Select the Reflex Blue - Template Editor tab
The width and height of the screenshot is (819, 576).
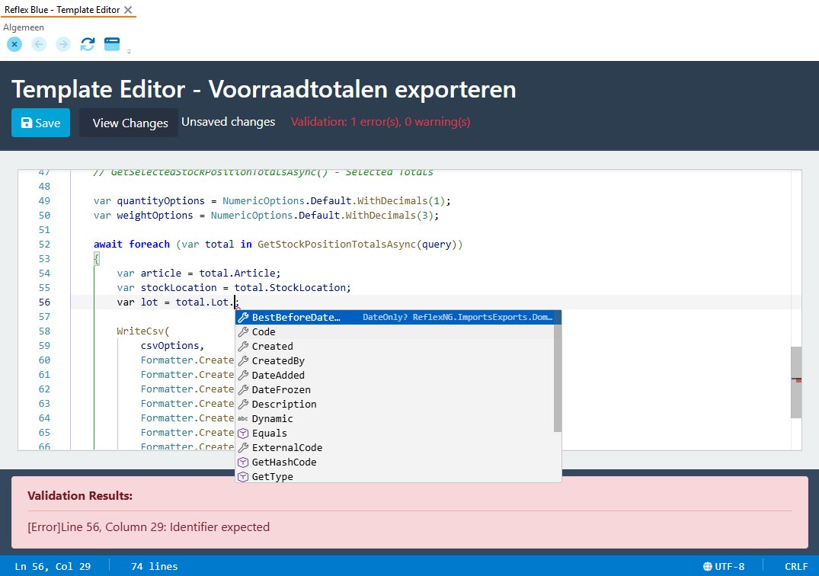click(62, 10)
